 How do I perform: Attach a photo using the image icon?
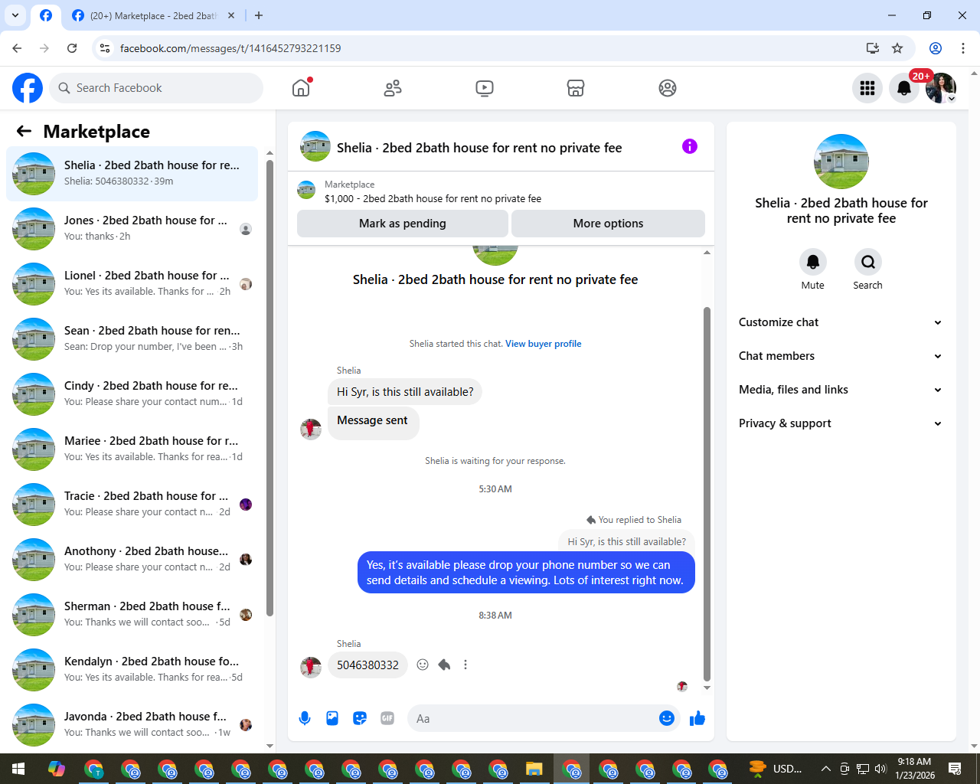pyautogui.click(x=332, y=718)
